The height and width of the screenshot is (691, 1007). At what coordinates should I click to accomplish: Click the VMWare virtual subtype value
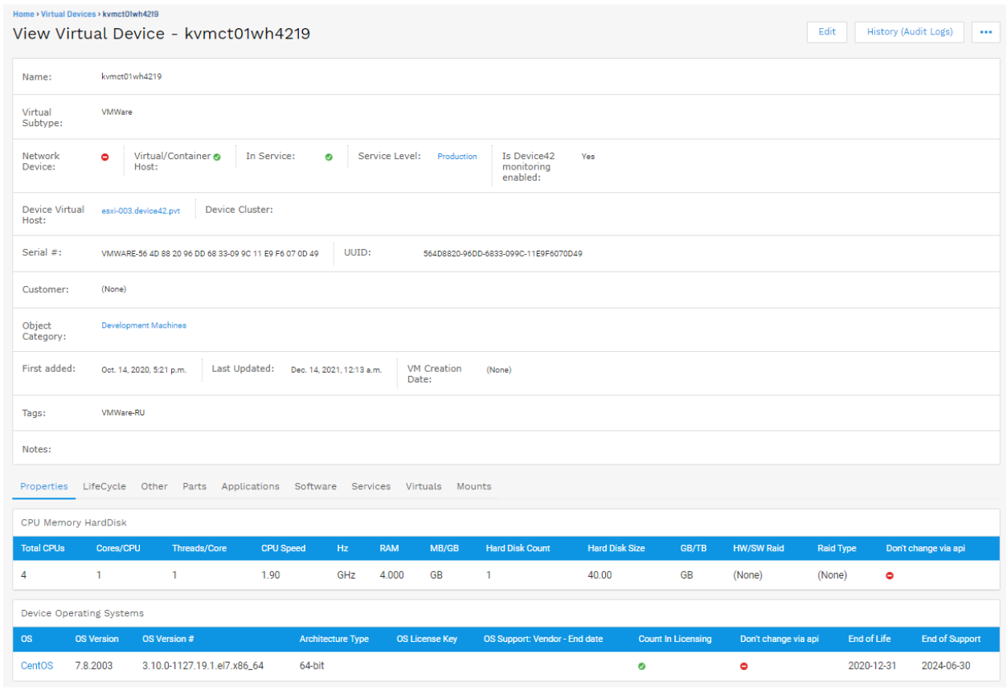(x=117, y=112)
